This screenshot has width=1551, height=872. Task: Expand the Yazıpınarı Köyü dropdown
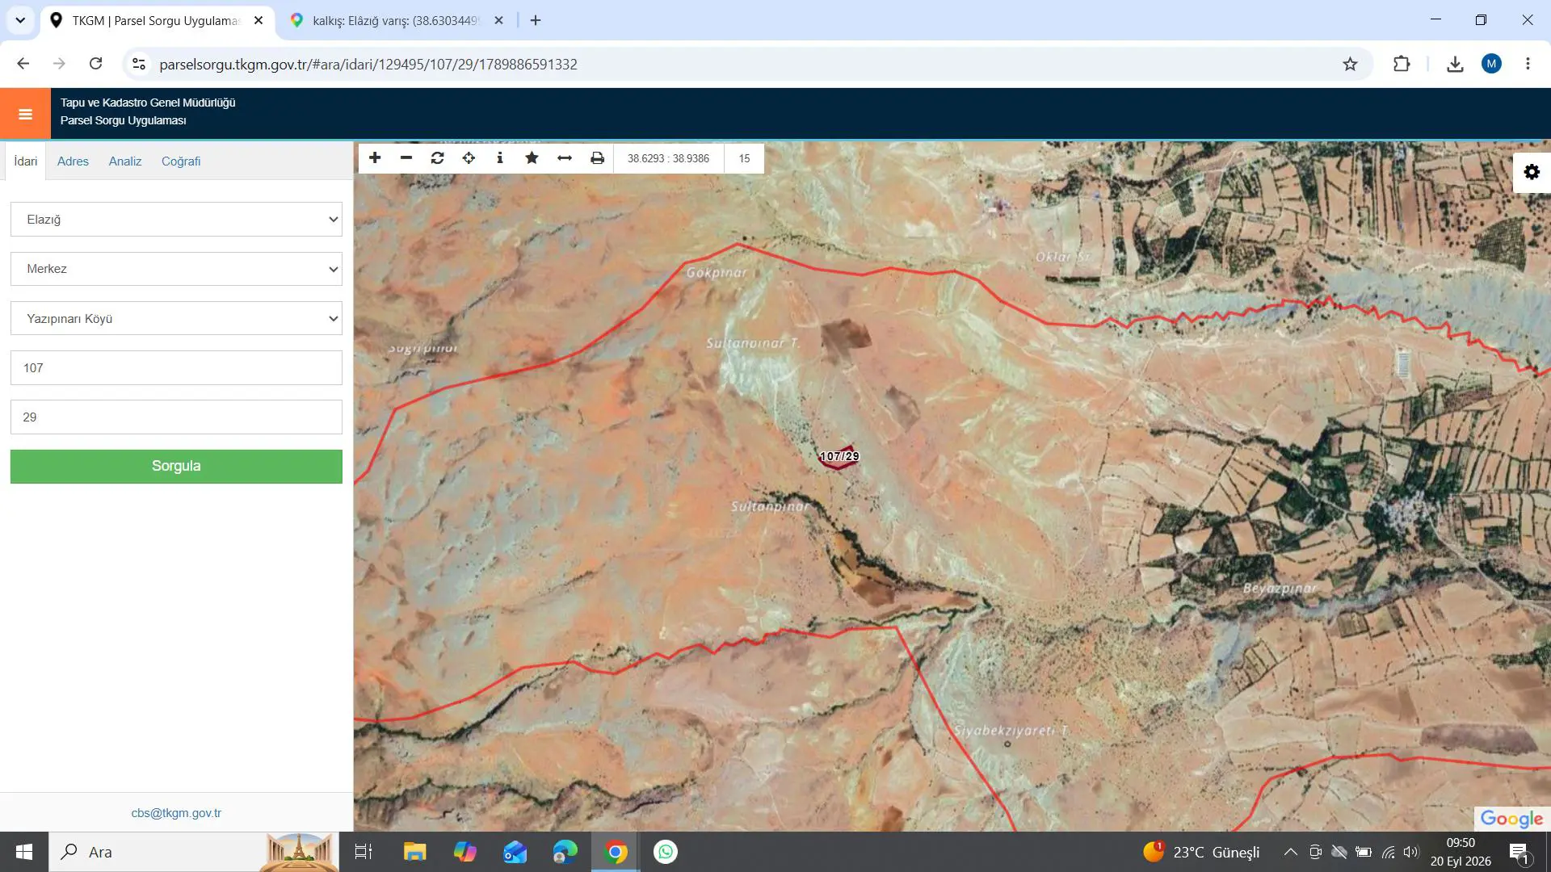tap(176, 318)
